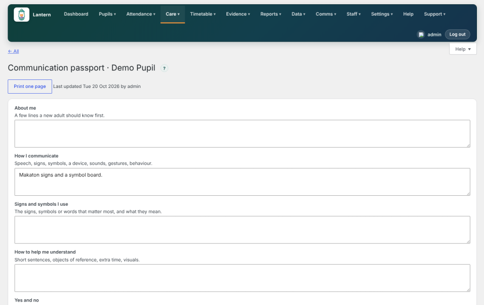Open the Care menu
This screenshot has width=484, height=305.
173,14
